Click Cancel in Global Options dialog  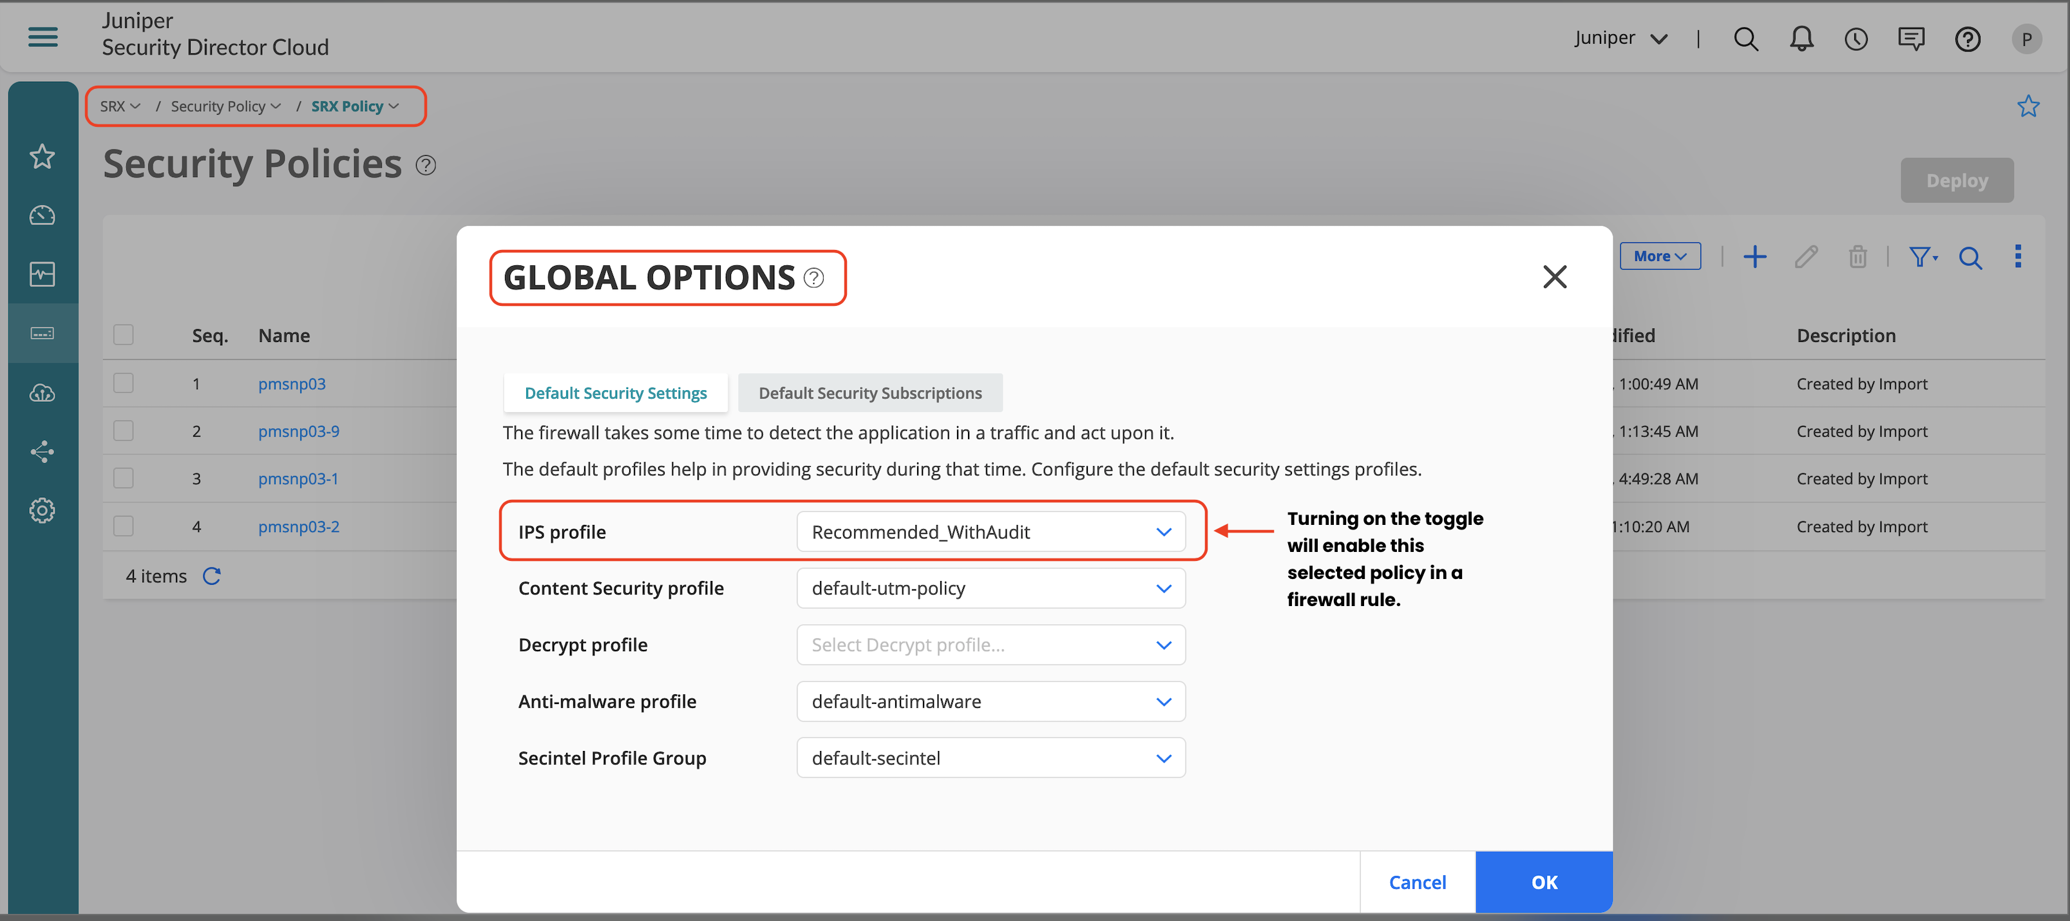[x=1417, y=882]
